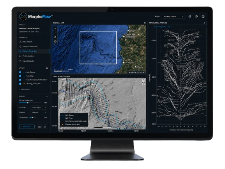This screenshot has height=169, width=225.
Task: Click the Surface Generation cube icon
Action: (20, 46)
